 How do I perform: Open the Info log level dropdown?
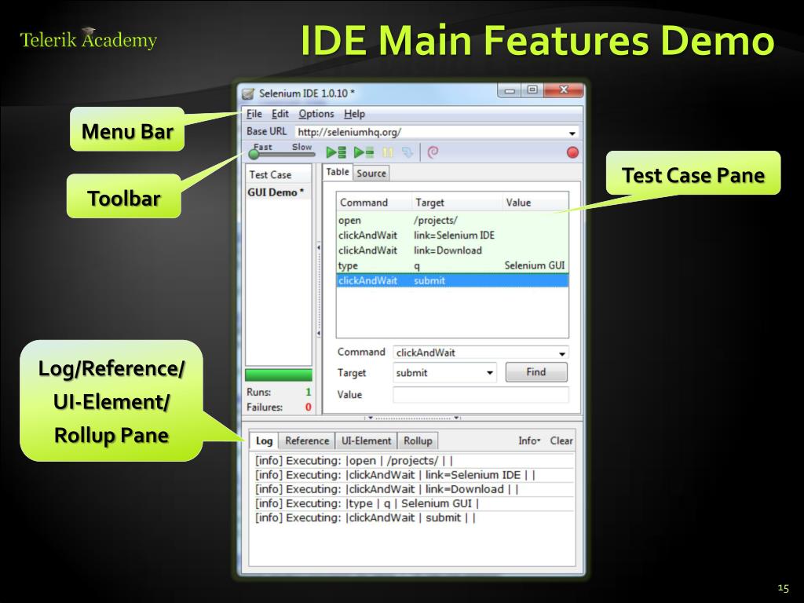[x=529, y=441]
